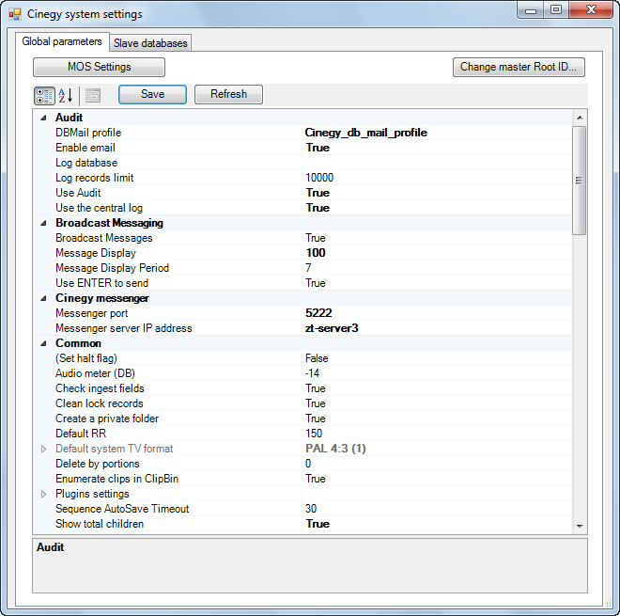Click the Delete by portions label
This screenshot has width=620, height=616.
[x=98, y=464]
